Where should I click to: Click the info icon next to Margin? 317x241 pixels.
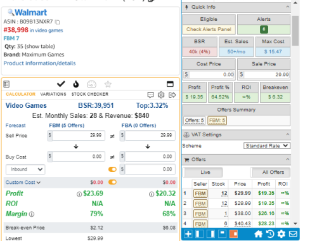(32, 214)
